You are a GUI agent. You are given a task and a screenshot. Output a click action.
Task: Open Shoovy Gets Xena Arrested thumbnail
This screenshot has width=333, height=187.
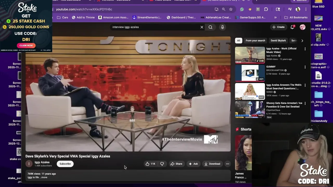pyautogui.click(x=250, y=110)
